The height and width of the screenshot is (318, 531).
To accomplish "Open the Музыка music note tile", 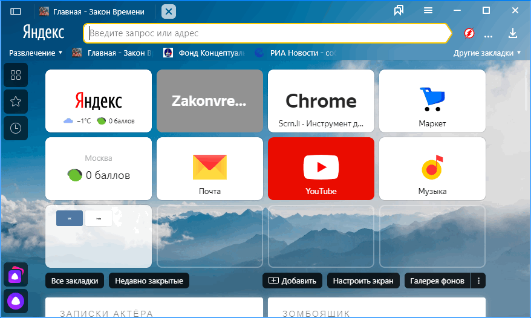I will click(432, 169).
